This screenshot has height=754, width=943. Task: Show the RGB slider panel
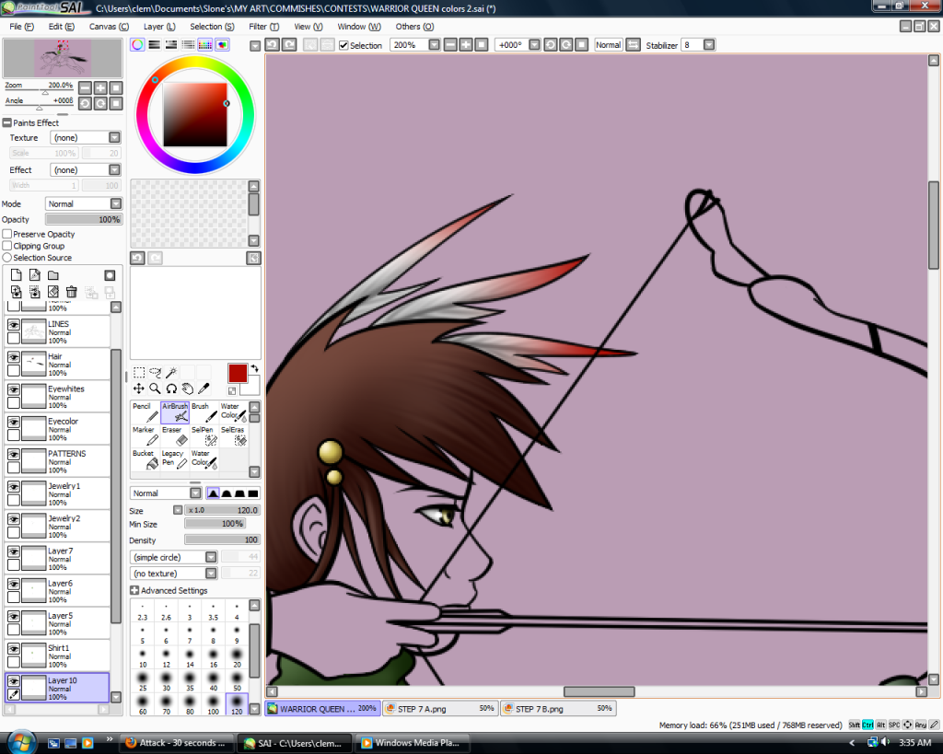point(155,44)
